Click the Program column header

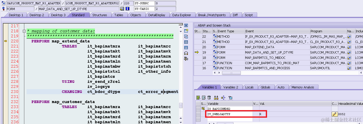328,31
